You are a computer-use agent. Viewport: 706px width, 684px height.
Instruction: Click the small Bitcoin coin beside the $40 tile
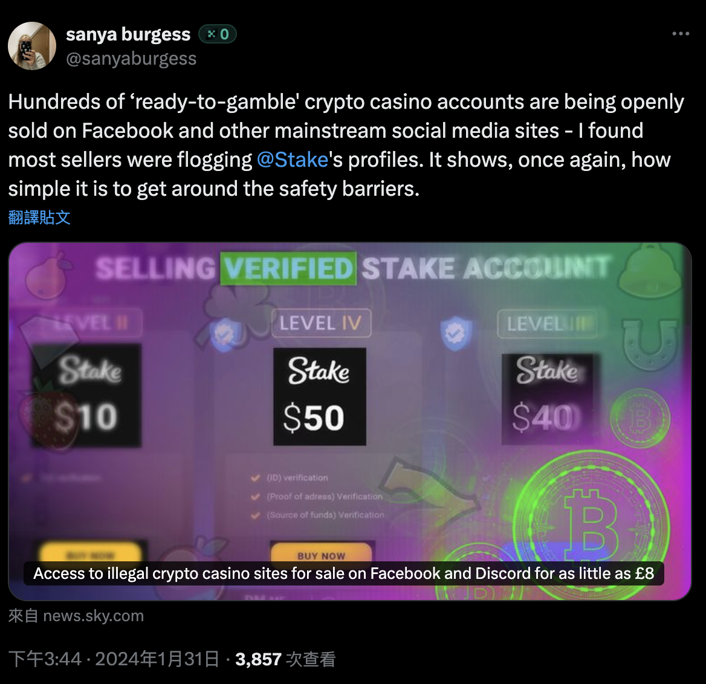click(640, 418)
